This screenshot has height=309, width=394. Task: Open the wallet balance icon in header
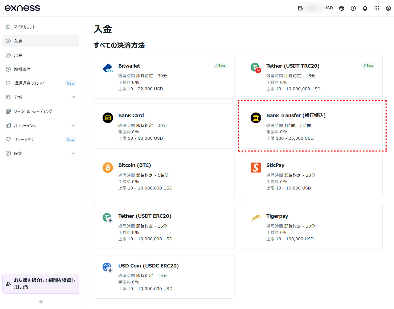coord(300,8)
